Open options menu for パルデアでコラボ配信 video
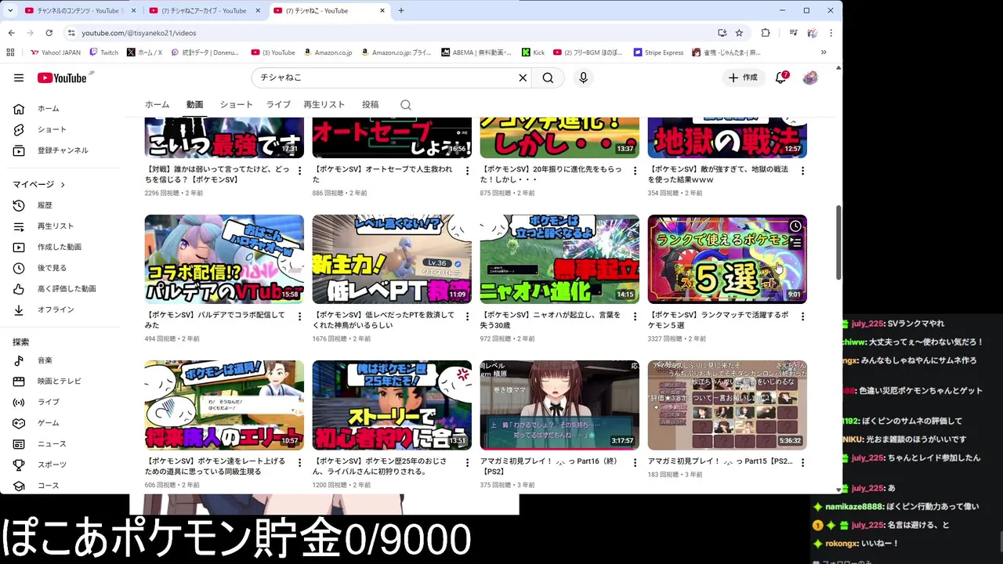This screenshot has width=1003, height=564. (299, 316)
